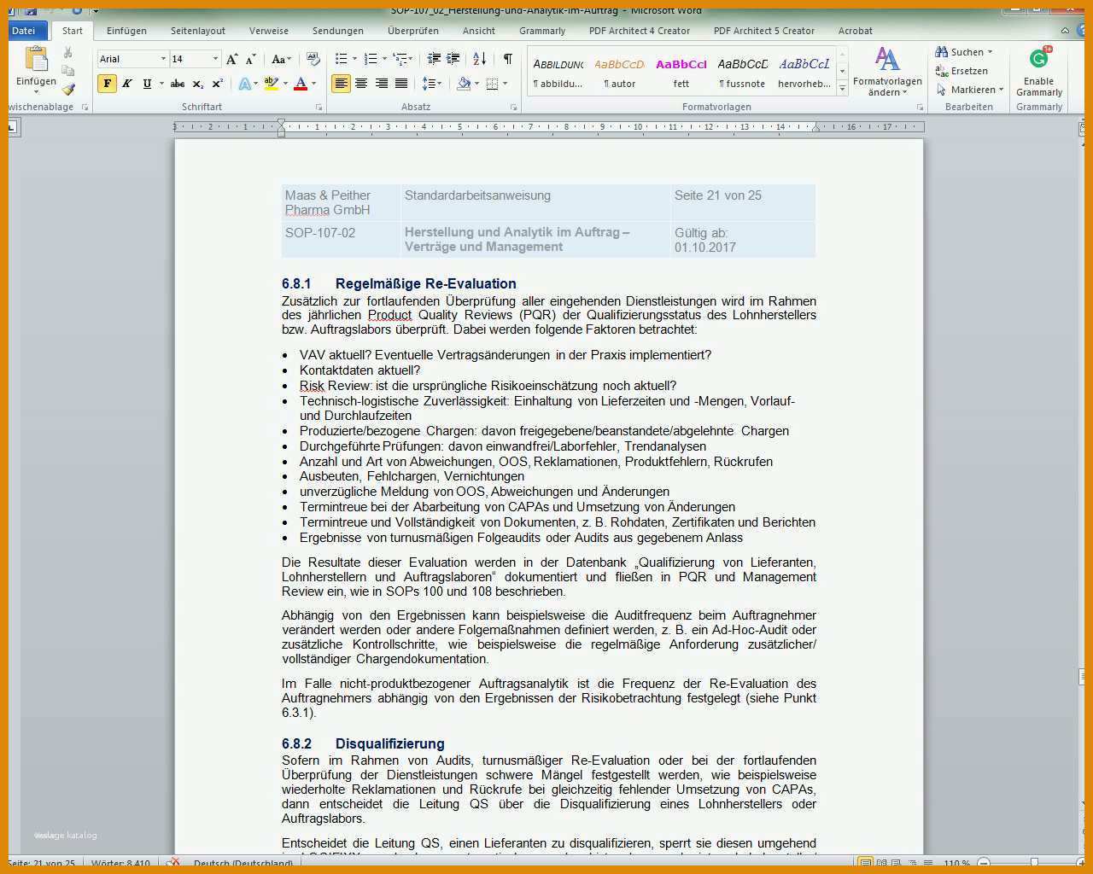Screen dimensions: 1093x874
Task: Switch to the Seitenlayout tab
Action: point(198,31)
